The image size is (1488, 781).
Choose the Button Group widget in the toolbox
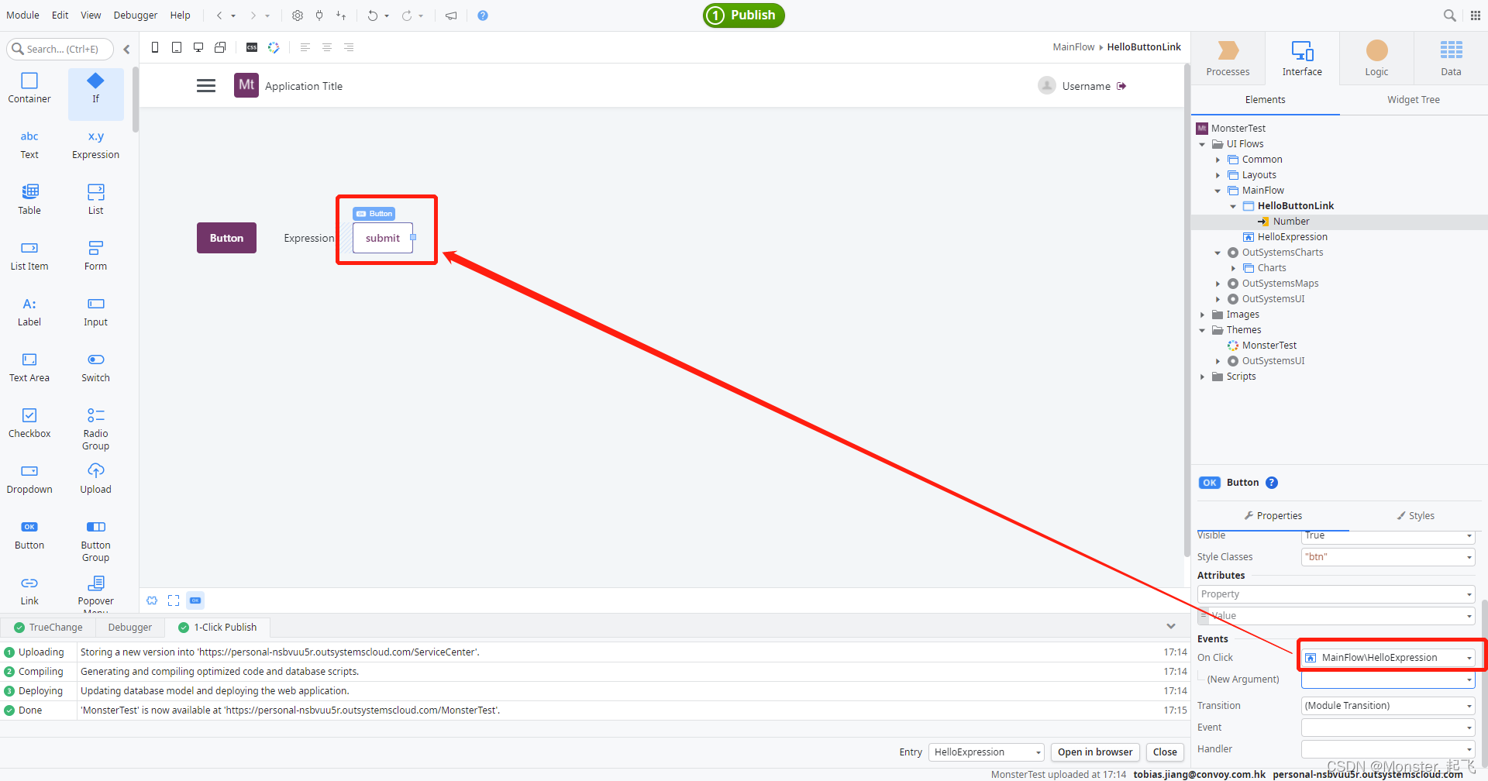pos(95,540)
